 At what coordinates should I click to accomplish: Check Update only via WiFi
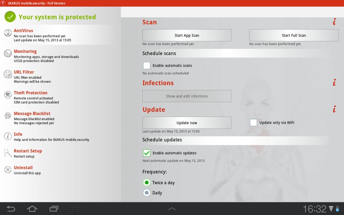tap(253, 123)
